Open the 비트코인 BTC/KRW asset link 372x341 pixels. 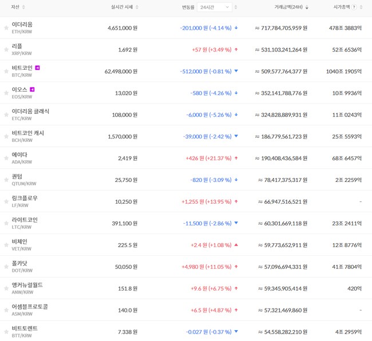[22, 71]
